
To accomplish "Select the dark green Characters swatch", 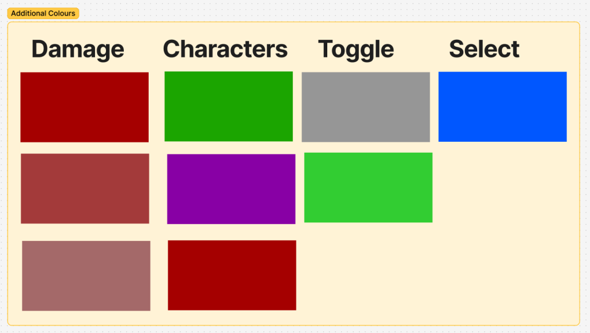I will pos(228,107).
